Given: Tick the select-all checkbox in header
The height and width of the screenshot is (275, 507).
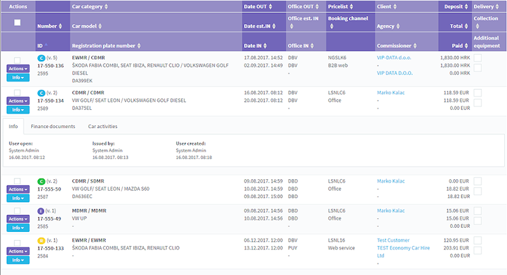Looking at the screenshot, I should pyautogui.click(x=18, y=22).
